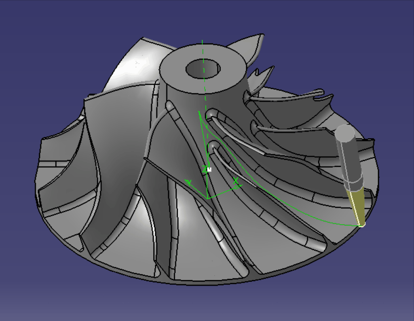Click the green X axis label
The image size is (414, 321).
pyautogui.click(x=236, y=181)
